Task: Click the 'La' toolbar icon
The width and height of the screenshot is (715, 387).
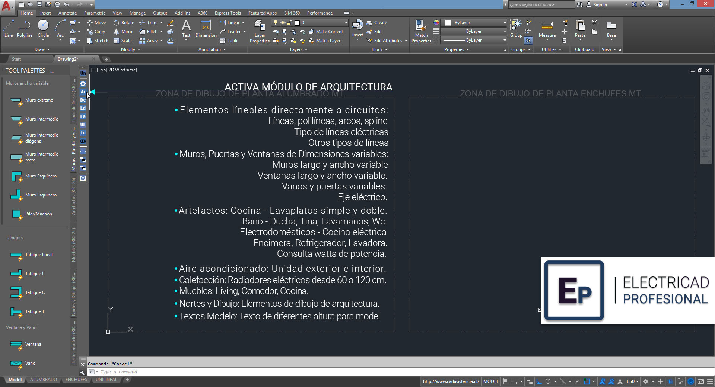Action: pyautogui.click(x=83, y=116)
